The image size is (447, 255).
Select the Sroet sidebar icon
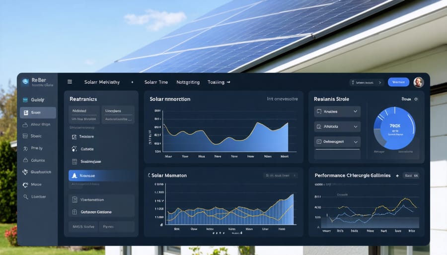click(26, 113)
